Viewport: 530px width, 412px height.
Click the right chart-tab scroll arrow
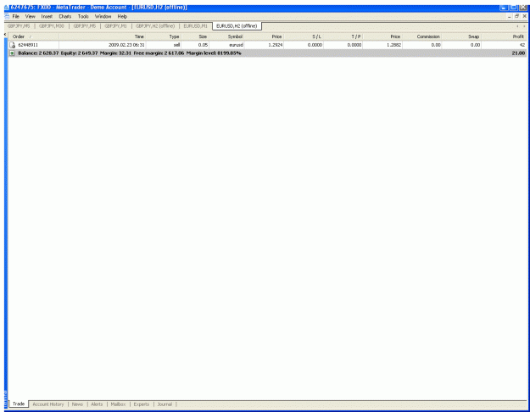(524, 26)
